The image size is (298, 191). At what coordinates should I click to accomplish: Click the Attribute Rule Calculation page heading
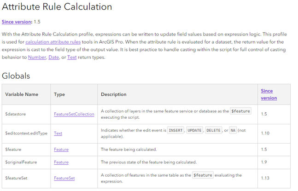[x=57, y=7]
